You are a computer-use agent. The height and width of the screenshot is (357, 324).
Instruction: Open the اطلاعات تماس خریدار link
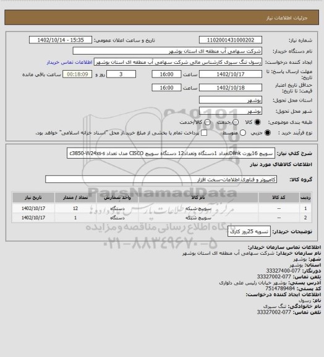click(69, 62)
